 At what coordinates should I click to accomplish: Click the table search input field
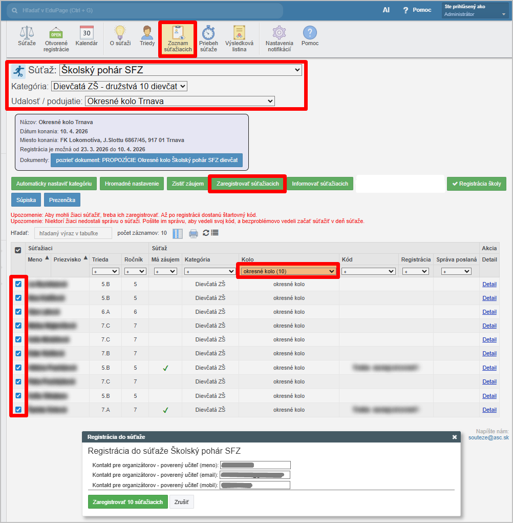(x=73, y=233)
